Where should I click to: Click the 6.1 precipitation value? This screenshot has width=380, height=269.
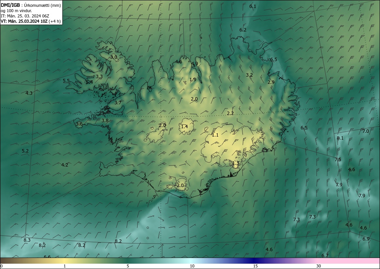pos(253,6)
